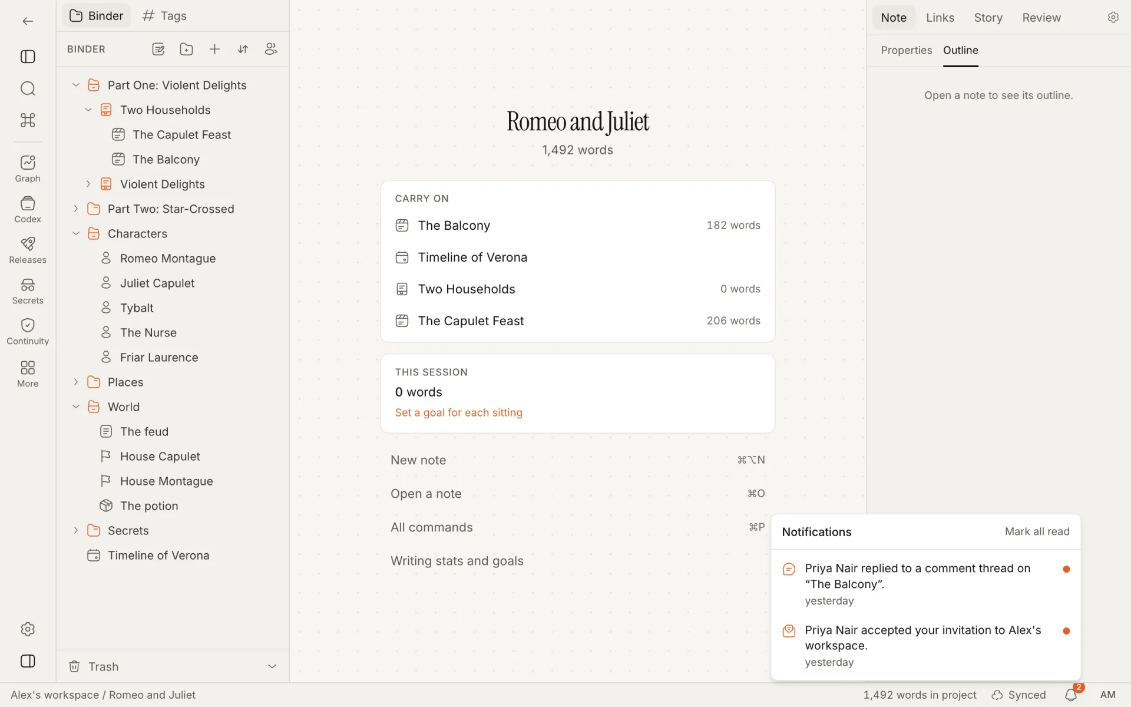Open the Graph view
This screenshot has height=707, width=1131.
coord(28,169)
